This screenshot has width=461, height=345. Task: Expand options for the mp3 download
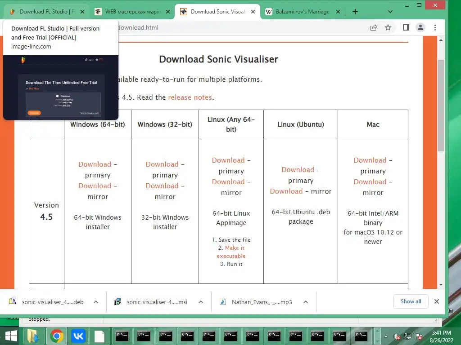(306, 302)
